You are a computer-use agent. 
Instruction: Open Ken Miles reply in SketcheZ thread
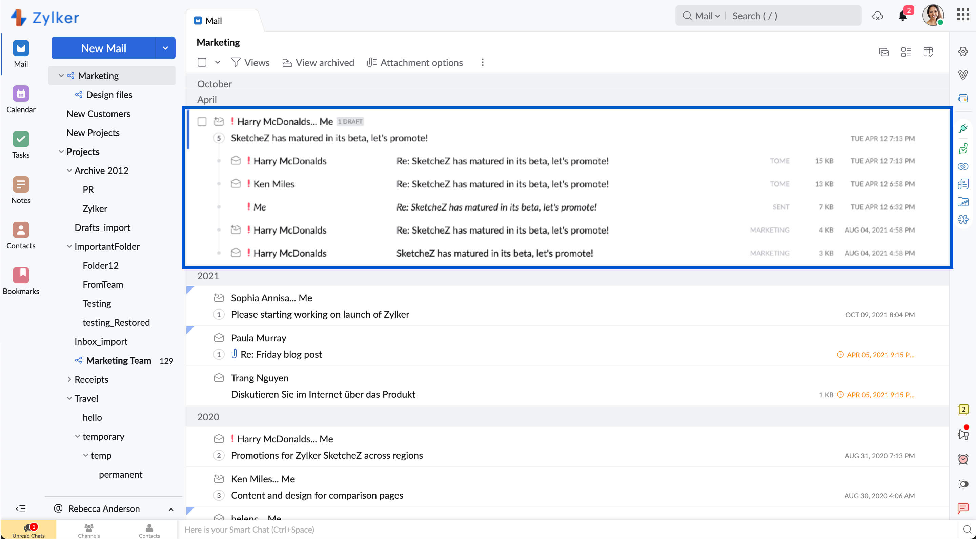(x=568, y=184)
